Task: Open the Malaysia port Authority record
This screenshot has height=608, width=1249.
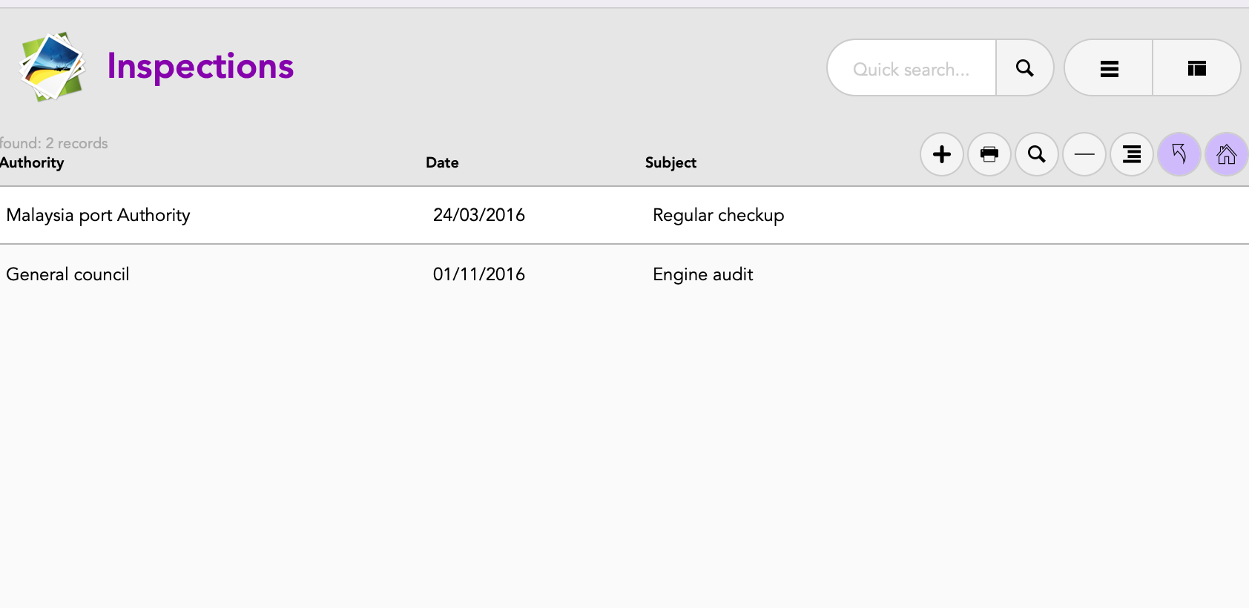Action: 98,215
